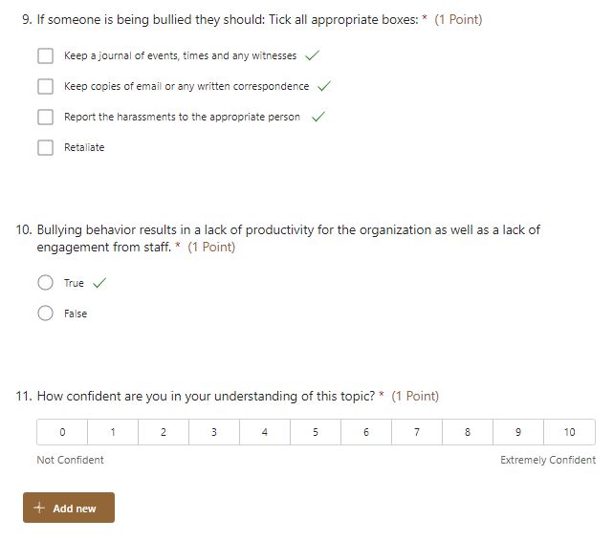Select the True radio button
The height and width of the screenshot is (541, 613).
click(45, 282)
